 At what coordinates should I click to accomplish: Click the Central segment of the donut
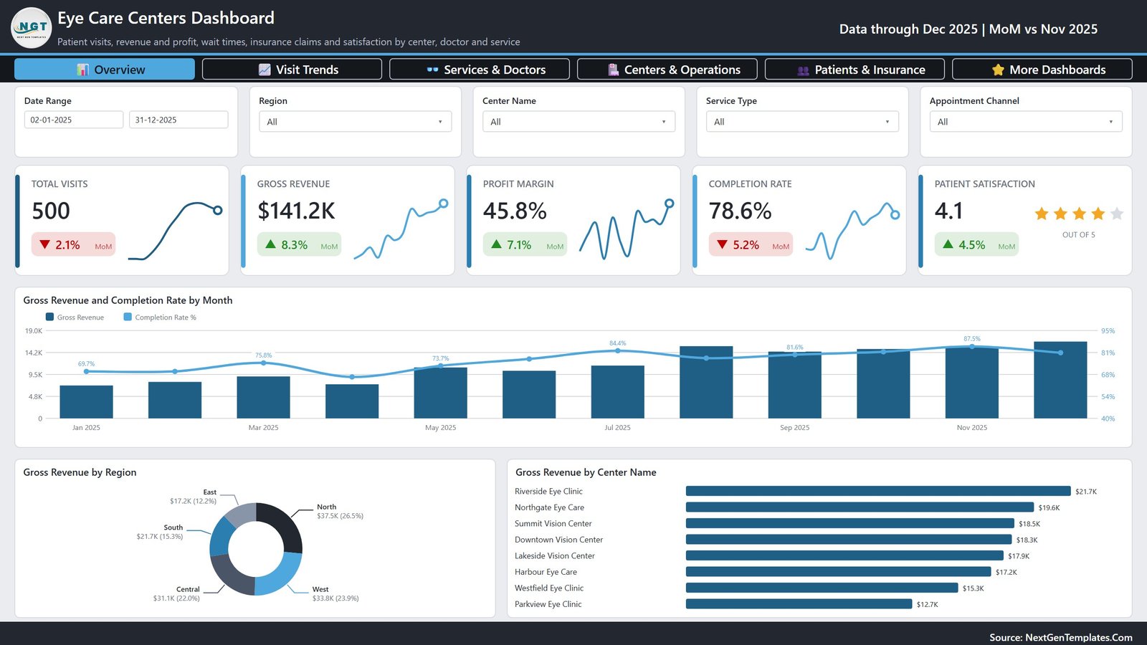(x=228, y=576)
